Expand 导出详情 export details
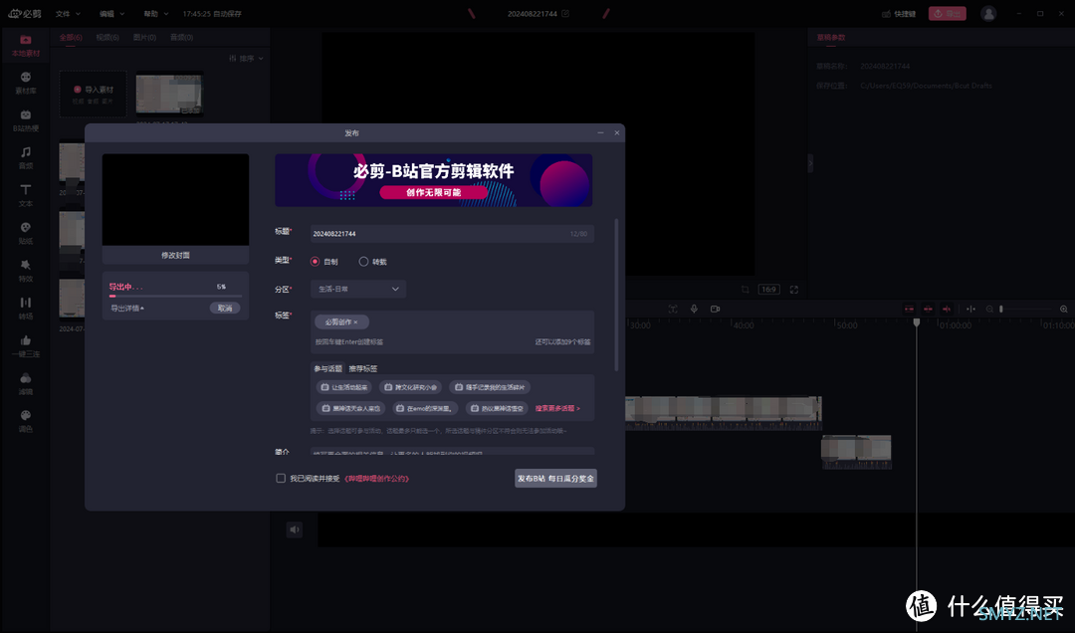The image size is (1075, 633). [127, 308]
